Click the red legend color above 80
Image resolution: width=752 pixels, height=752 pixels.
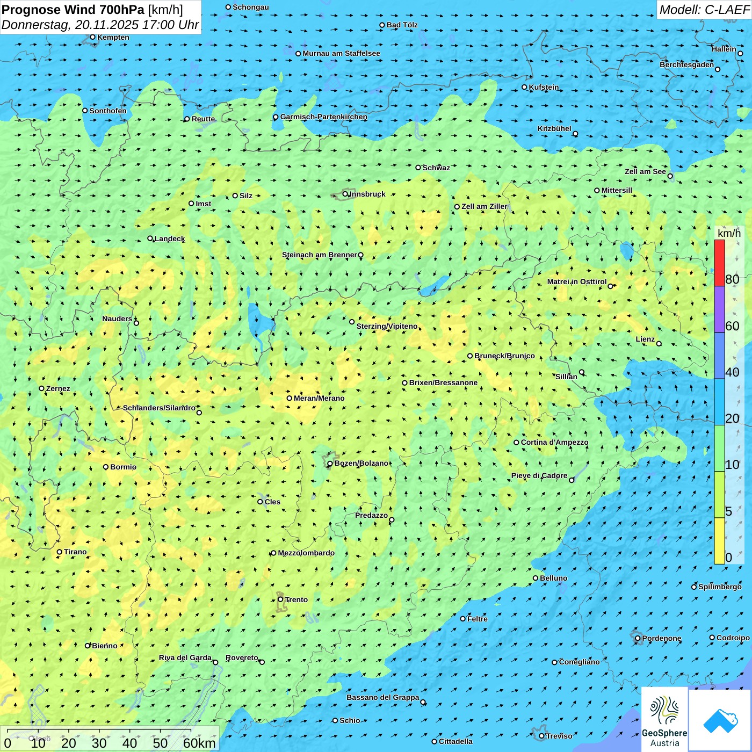click(x=719, y=262)
